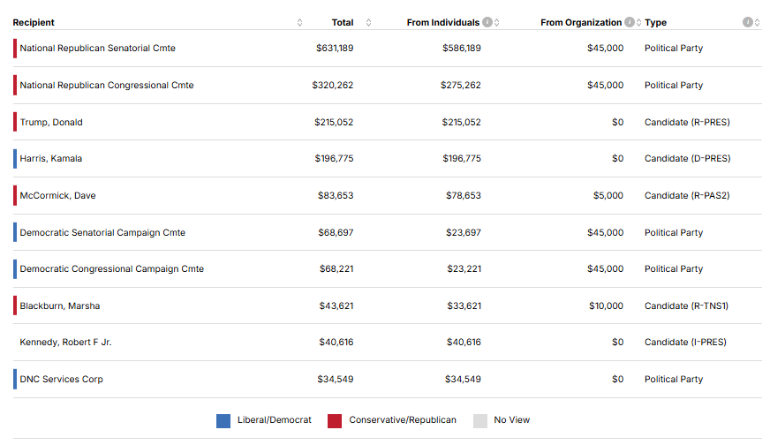The height and width of the screenshot is (445, 770).
Task: Click DNC Services Corp's $34,549 total
Action: click(336, 379)
